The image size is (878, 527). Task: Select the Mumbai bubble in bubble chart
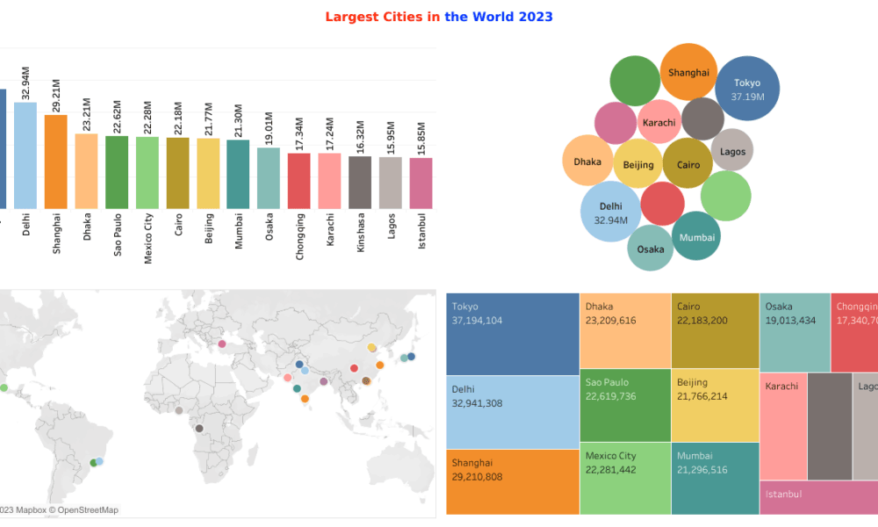coord(697,236)
